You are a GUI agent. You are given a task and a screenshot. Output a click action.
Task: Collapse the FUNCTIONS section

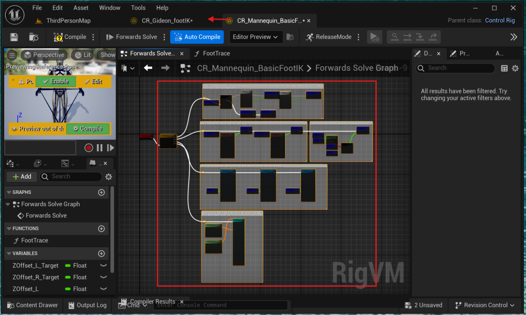click(9, 228)
